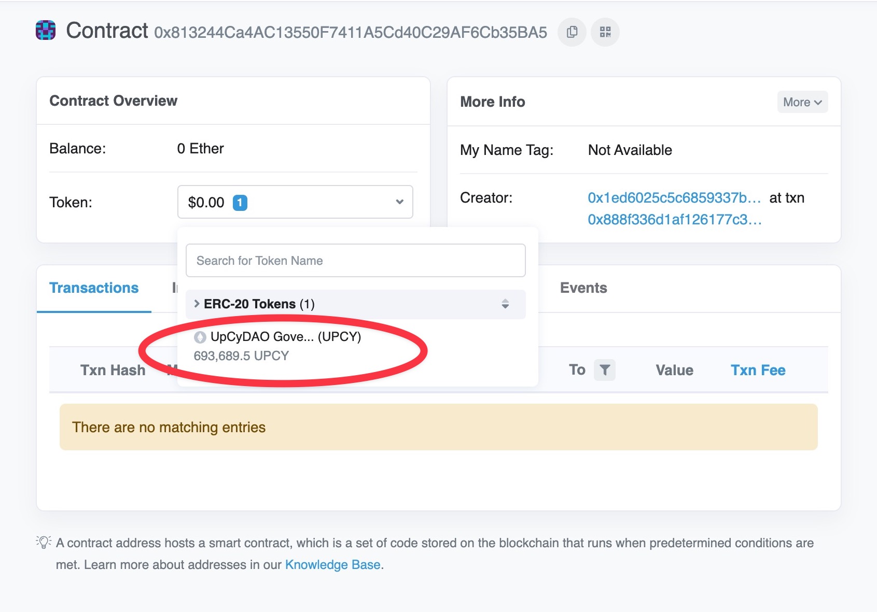Open the creator address 0x1ed6025c5c6859337b link
Image resolution: width=877 pixels, height=612 pixels.
tap(674, 198)
